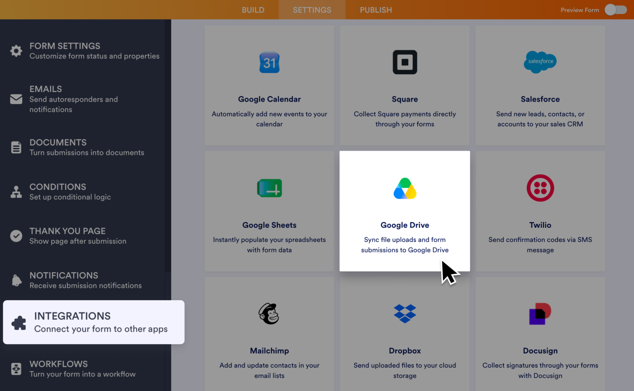Click 'Sync file uploads and form submissions' description
This screenshot has width=634, height=391.
pos(405,245)
